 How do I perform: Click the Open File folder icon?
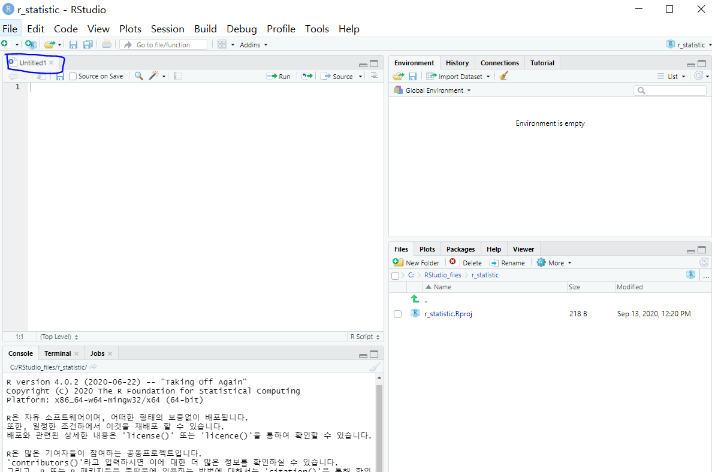49,44
